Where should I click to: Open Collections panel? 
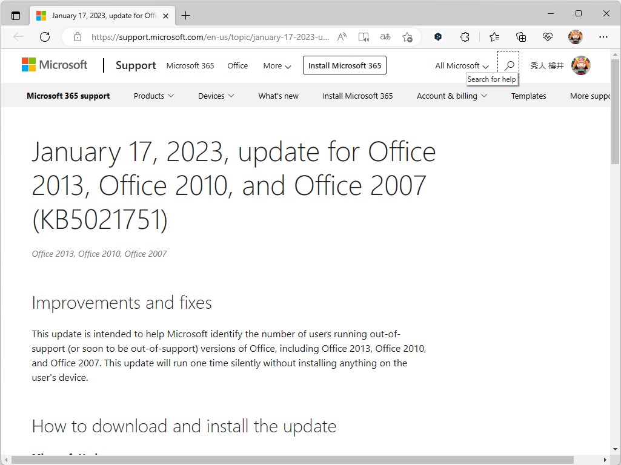coord(521,37)
